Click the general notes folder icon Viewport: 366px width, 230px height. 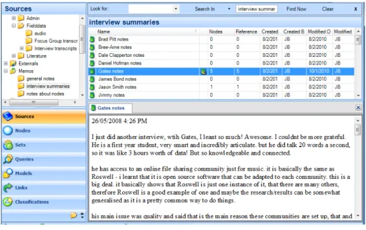click(21, 78)
